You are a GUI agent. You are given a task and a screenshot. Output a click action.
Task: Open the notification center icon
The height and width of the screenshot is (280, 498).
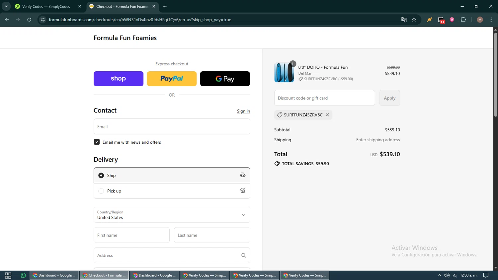coord(486,275)
